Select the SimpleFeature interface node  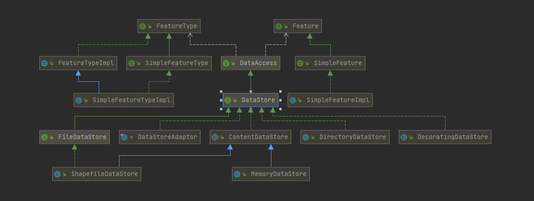(330, 63)
